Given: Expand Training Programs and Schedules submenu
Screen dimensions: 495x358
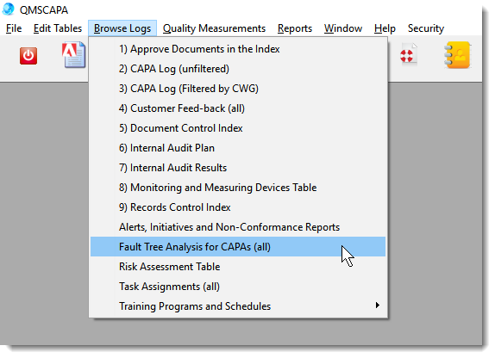Looking at the screenshot, I should [238, 306].
